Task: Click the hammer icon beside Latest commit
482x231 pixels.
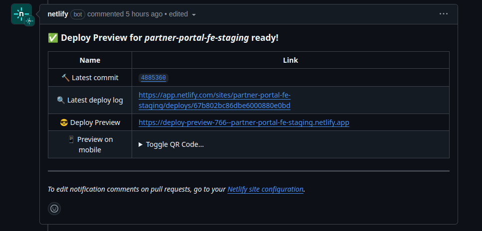Action: pyautogui.click(x=65, y=78)
